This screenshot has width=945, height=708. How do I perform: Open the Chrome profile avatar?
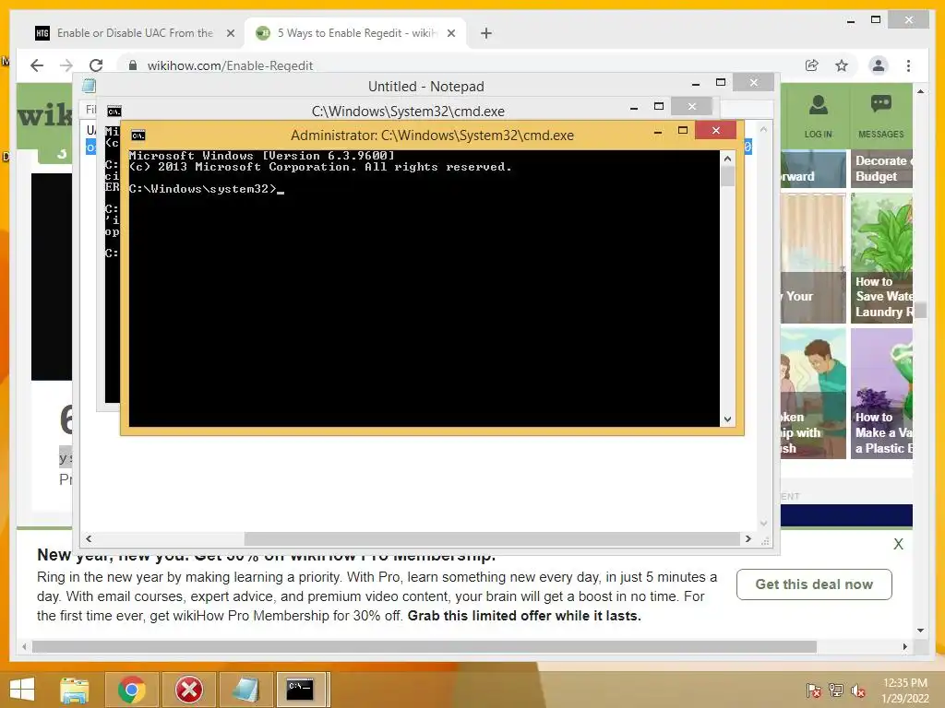[x=879, y=65]
